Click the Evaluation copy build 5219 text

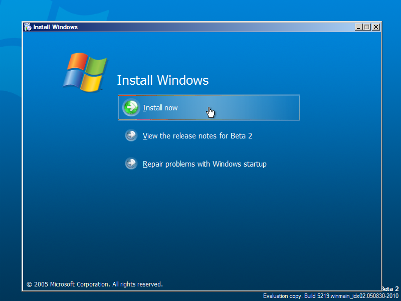331,296
